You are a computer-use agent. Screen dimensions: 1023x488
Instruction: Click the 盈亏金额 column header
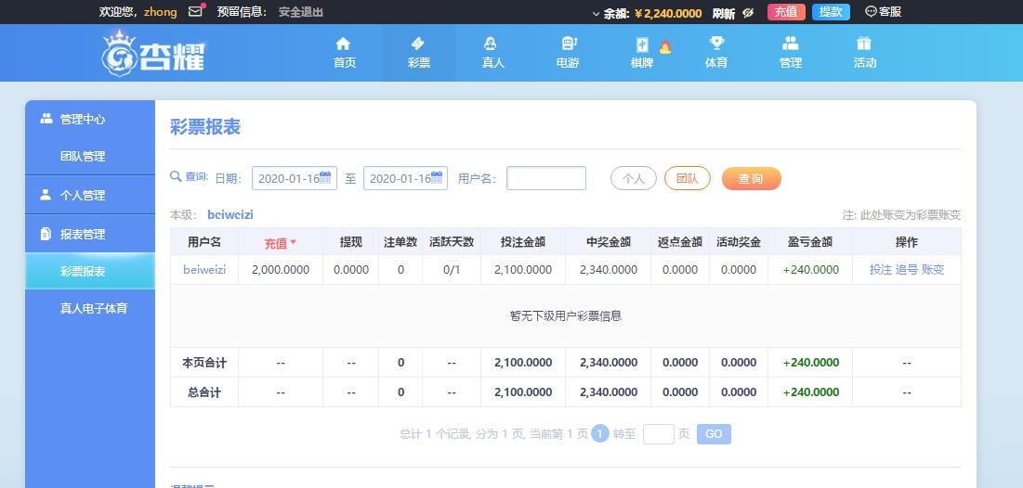(810, 242)
